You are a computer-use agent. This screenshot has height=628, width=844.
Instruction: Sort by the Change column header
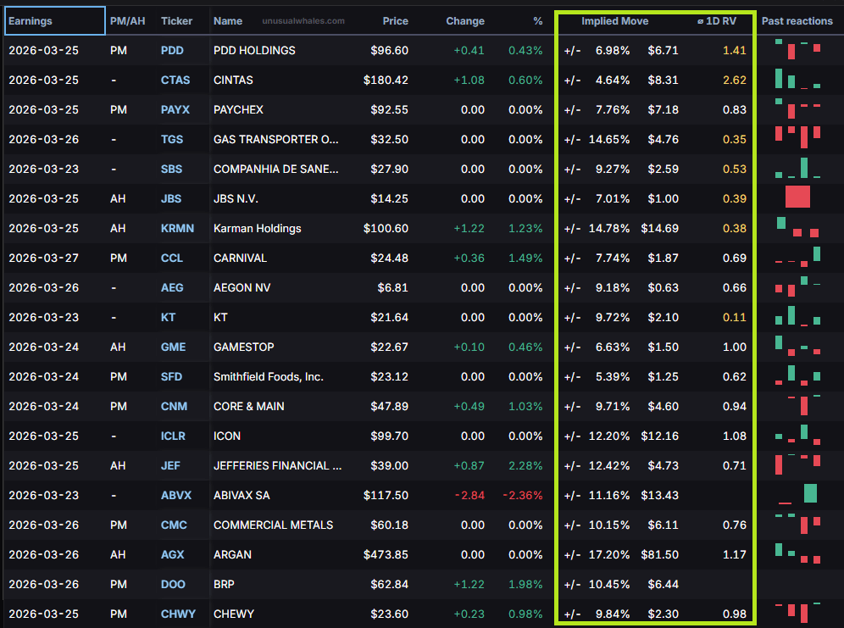[465, 21]
